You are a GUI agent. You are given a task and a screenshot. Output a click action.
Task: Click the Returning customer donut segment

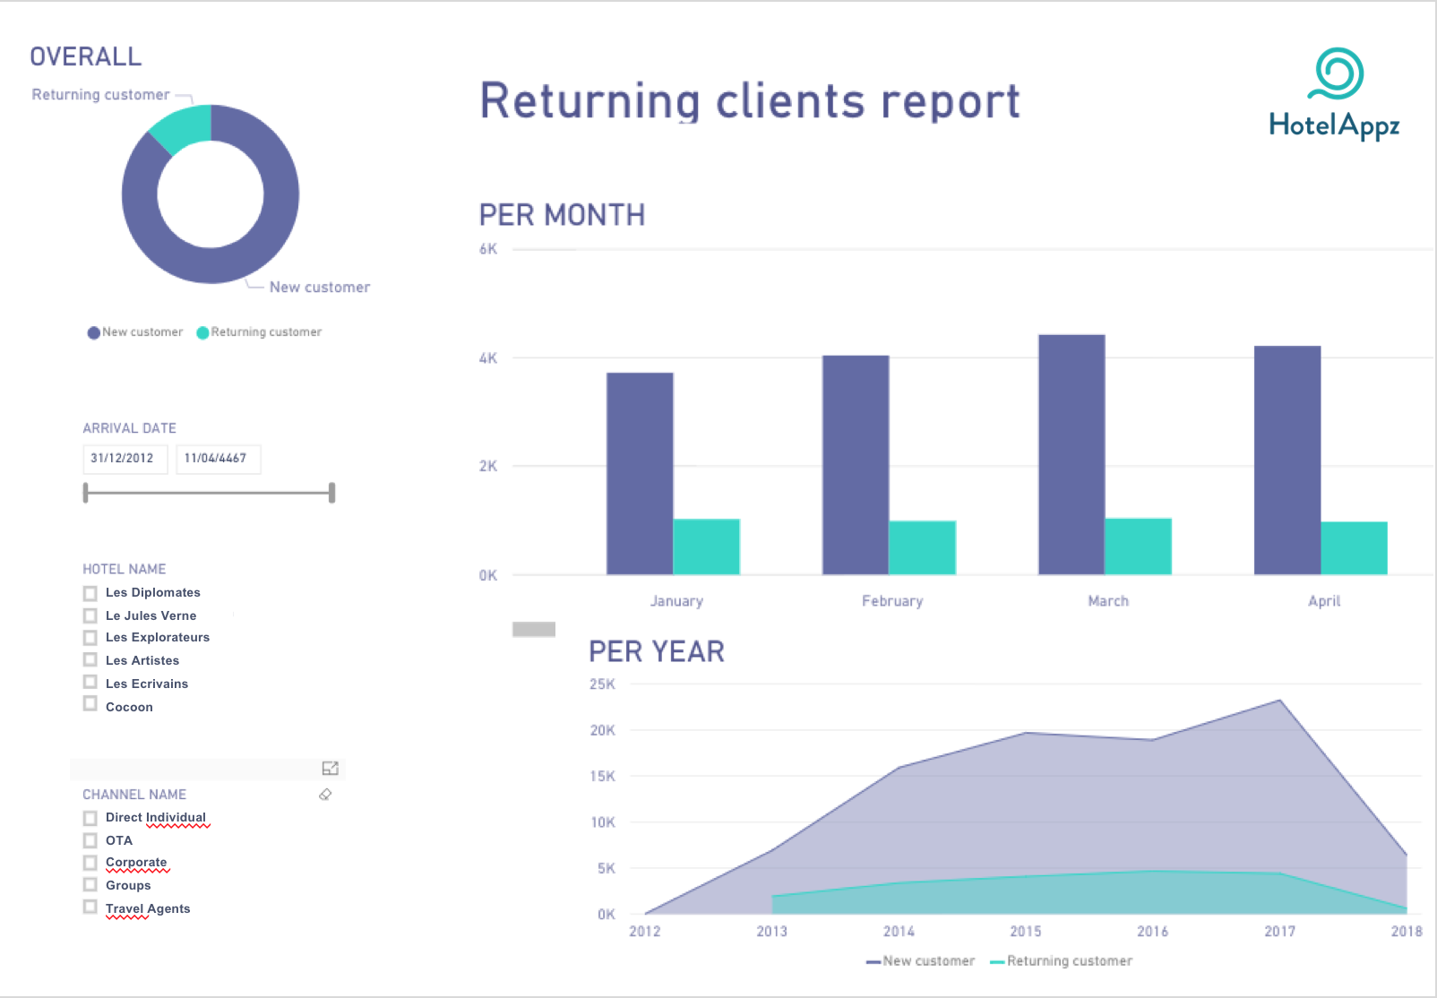coord(185,128)
